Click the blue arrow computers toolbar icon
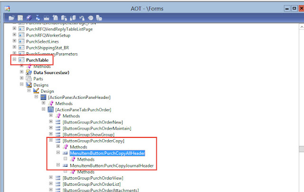This screenshot has height=192, width=304. pos(38,18)
